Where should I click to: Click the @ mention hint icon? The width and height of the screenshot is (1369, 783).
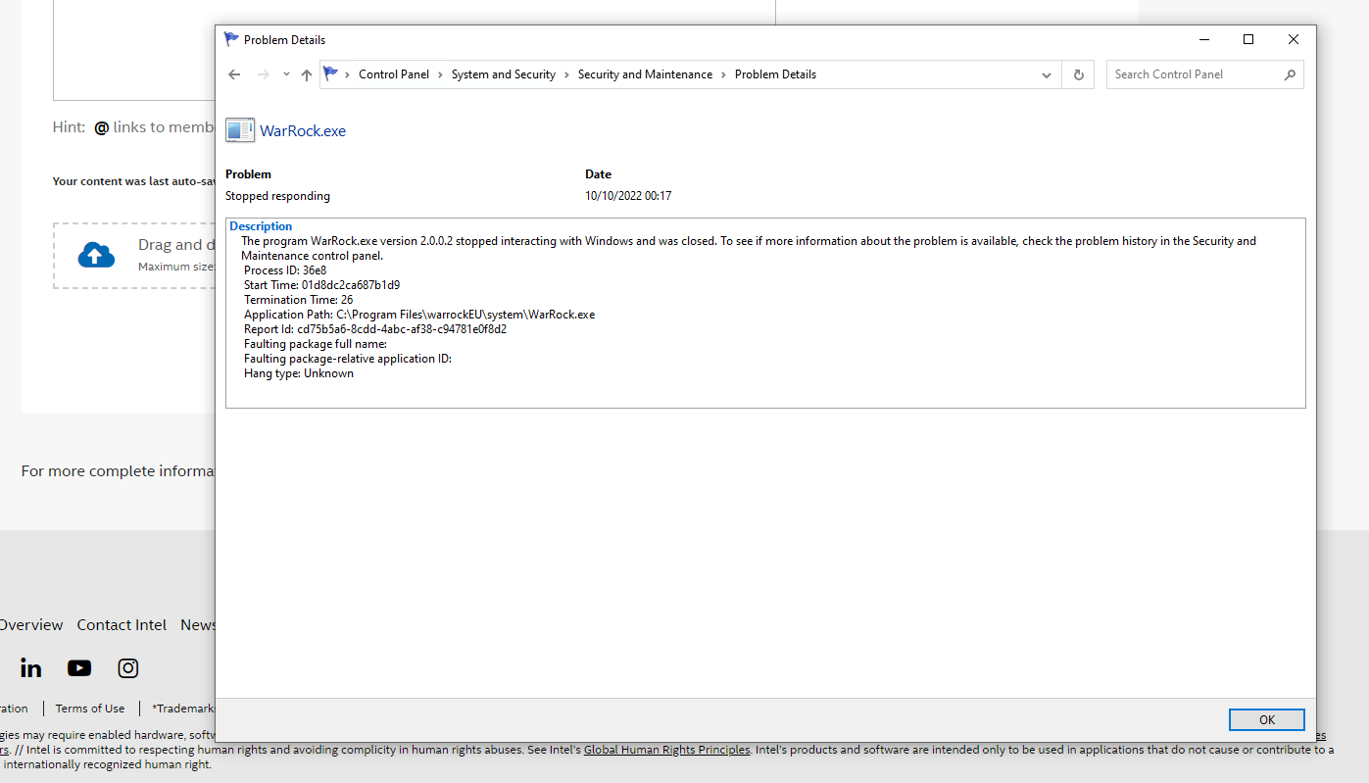101,127
